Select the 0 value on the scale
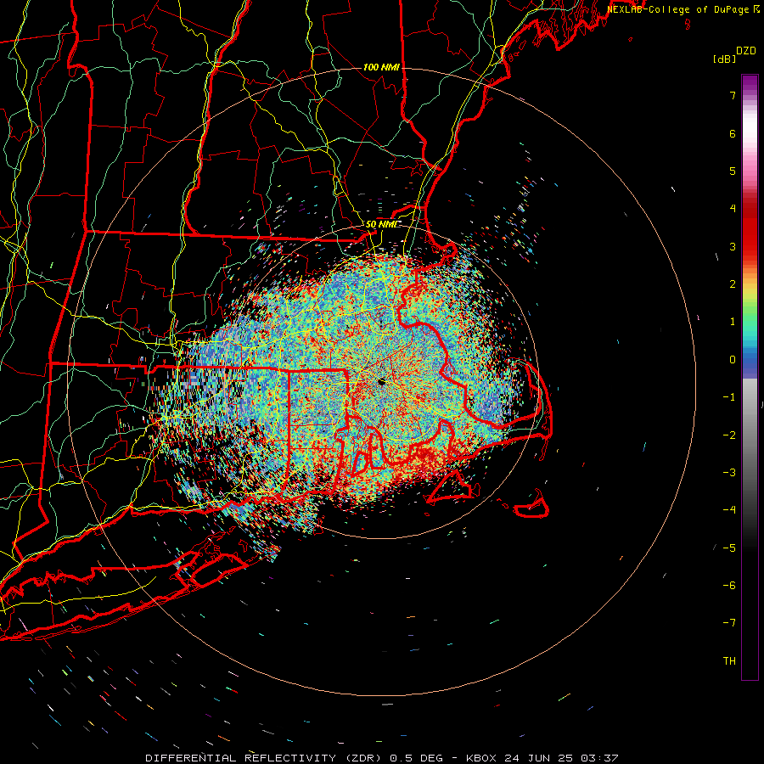The height and width of the screenshot is (764, 764). [x=733, y=360]
